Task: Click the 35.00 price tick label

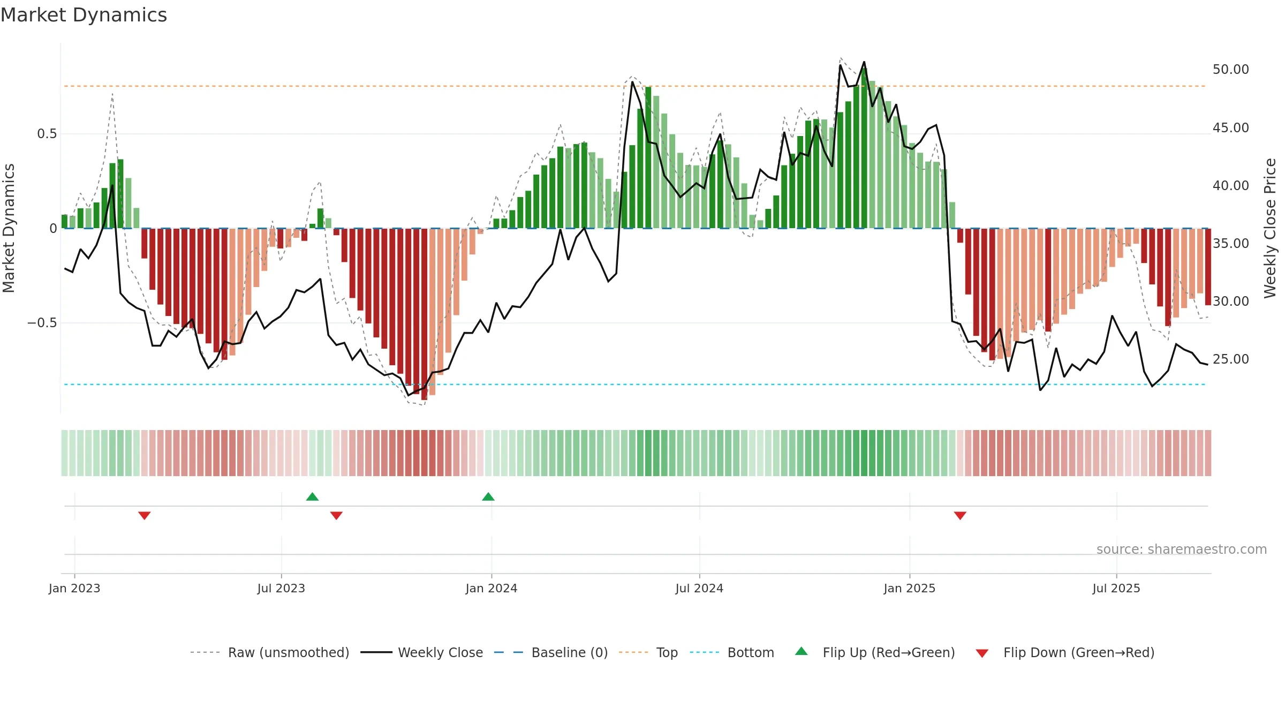Action: (x=1231, y=244)
